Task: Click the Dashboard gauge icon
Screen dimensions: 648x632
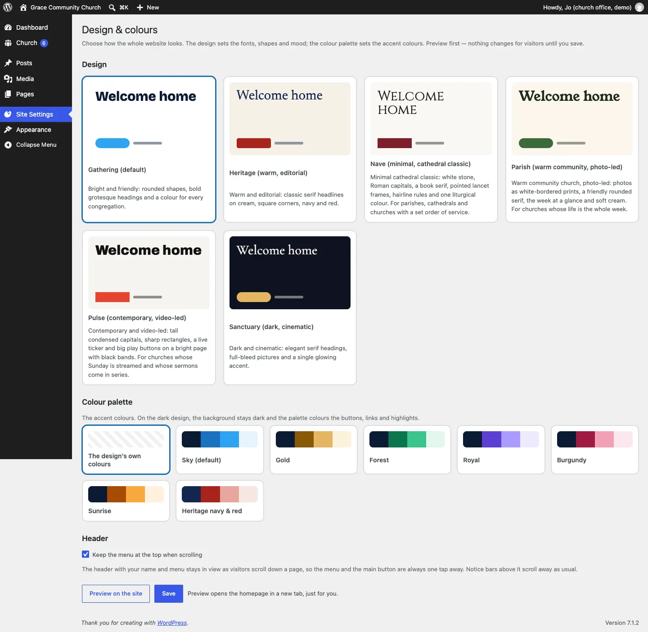Action: click(8, 27)
